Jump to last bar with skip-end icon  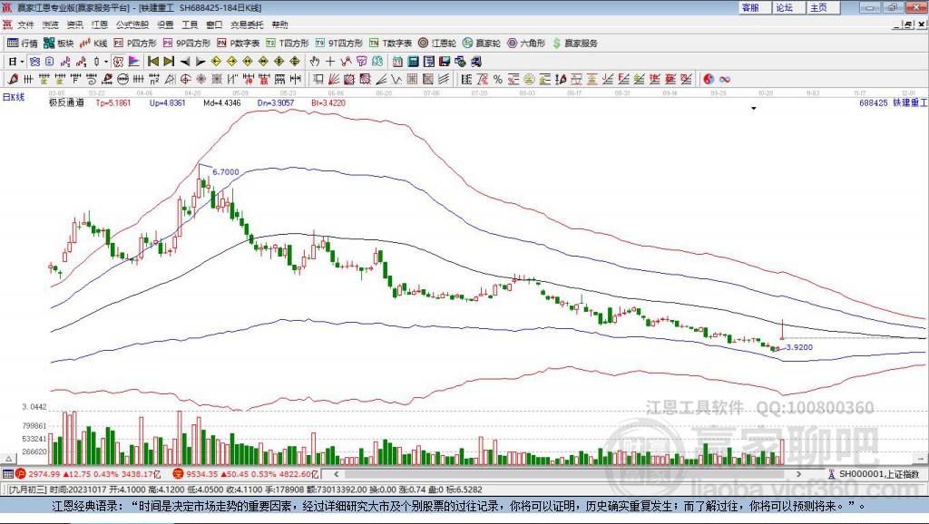[x=168, y=61]
